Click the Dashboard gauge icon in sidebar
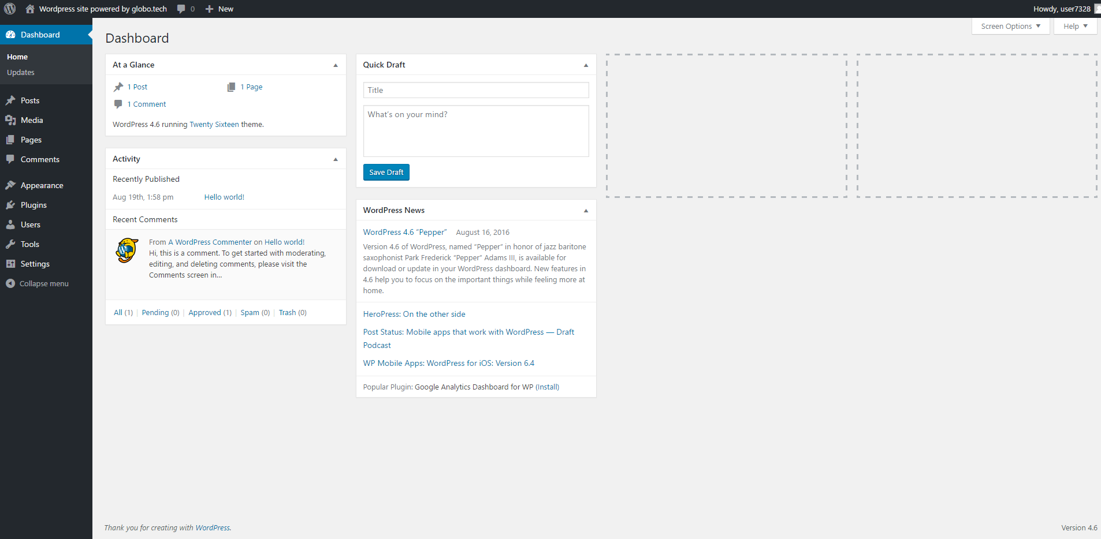 (x=10, y=35)
